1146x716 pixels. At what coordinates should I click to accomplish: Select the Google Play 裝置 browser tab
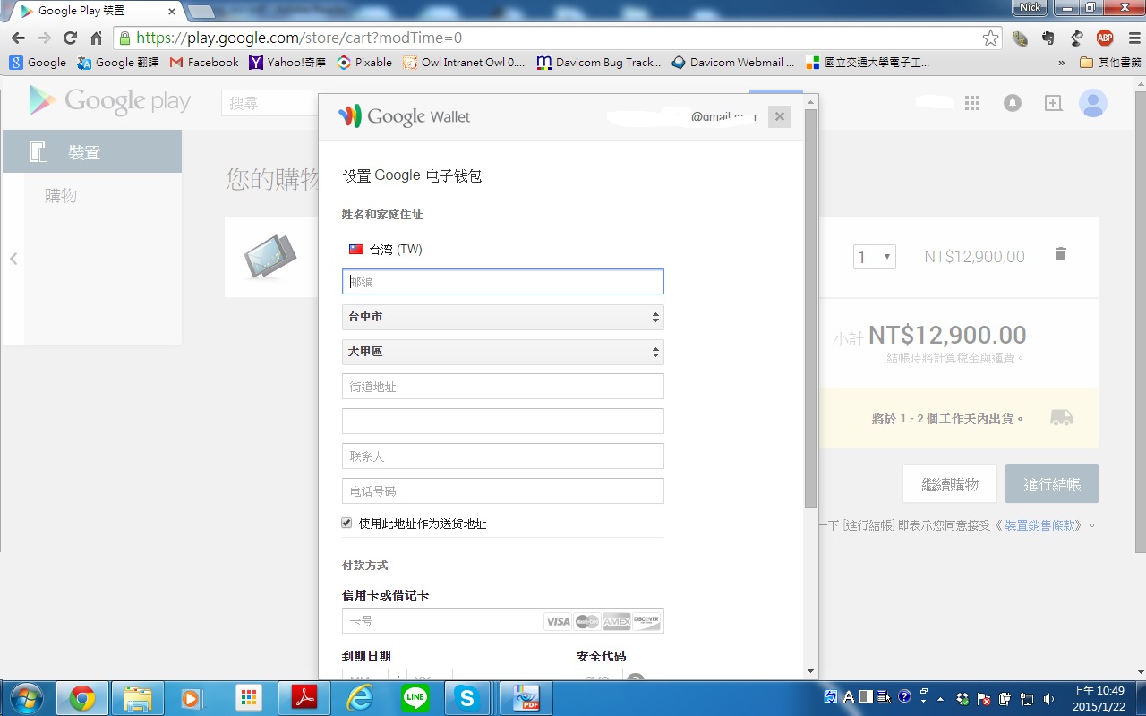(97, 12)
